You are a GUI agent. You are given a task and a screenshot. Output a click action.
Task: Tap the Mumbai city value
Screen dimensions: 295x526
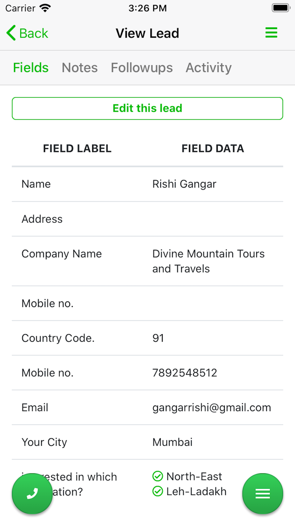pyautogui.click(x=172, y=442)
